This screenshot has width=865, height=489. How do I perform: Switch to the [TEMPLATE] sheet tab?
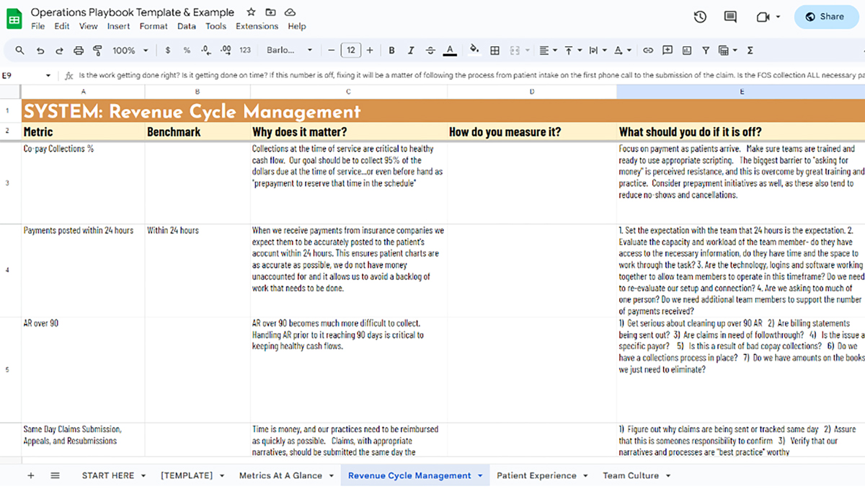click(x=192, y=475)
